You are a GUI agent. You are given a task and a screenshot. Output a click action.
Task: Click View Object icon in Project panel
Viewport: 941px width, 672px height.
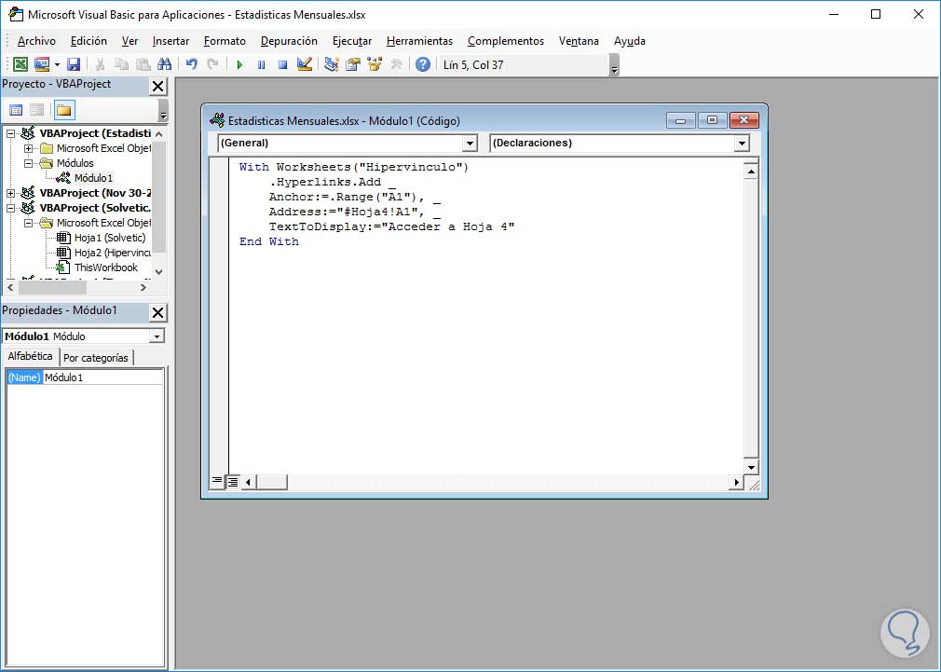coord(37,110)
